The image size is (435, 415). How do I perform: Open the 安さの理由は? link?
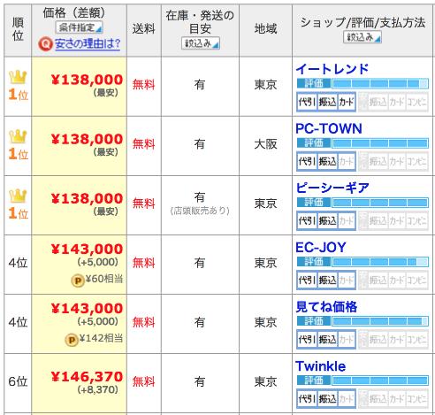pyautogui.click(x=88, y=44)
